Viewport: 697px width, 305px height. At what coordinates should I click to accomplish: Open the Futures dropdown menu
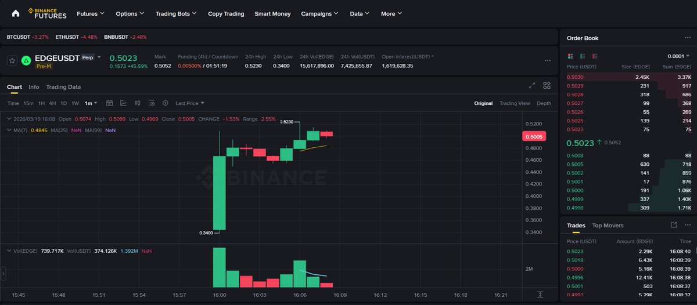(91, 13)
